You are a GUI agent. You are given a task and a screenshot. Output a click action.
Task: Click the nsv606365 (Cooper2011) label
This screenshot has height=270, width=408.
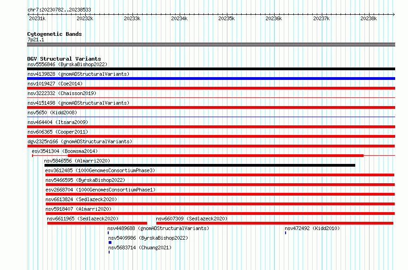pos(58,132)
